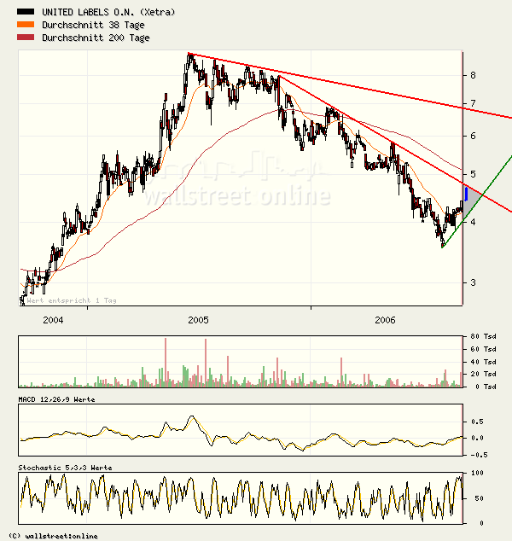512x541 pixels.
Task: Click the blue latest-price candle marker
Action: 466,194
